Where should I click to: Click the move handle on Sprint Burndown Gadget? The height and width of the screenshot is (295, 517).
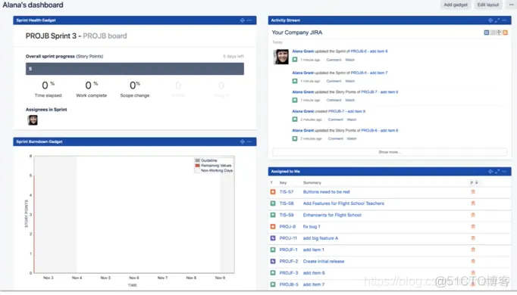tap(243, 141)
